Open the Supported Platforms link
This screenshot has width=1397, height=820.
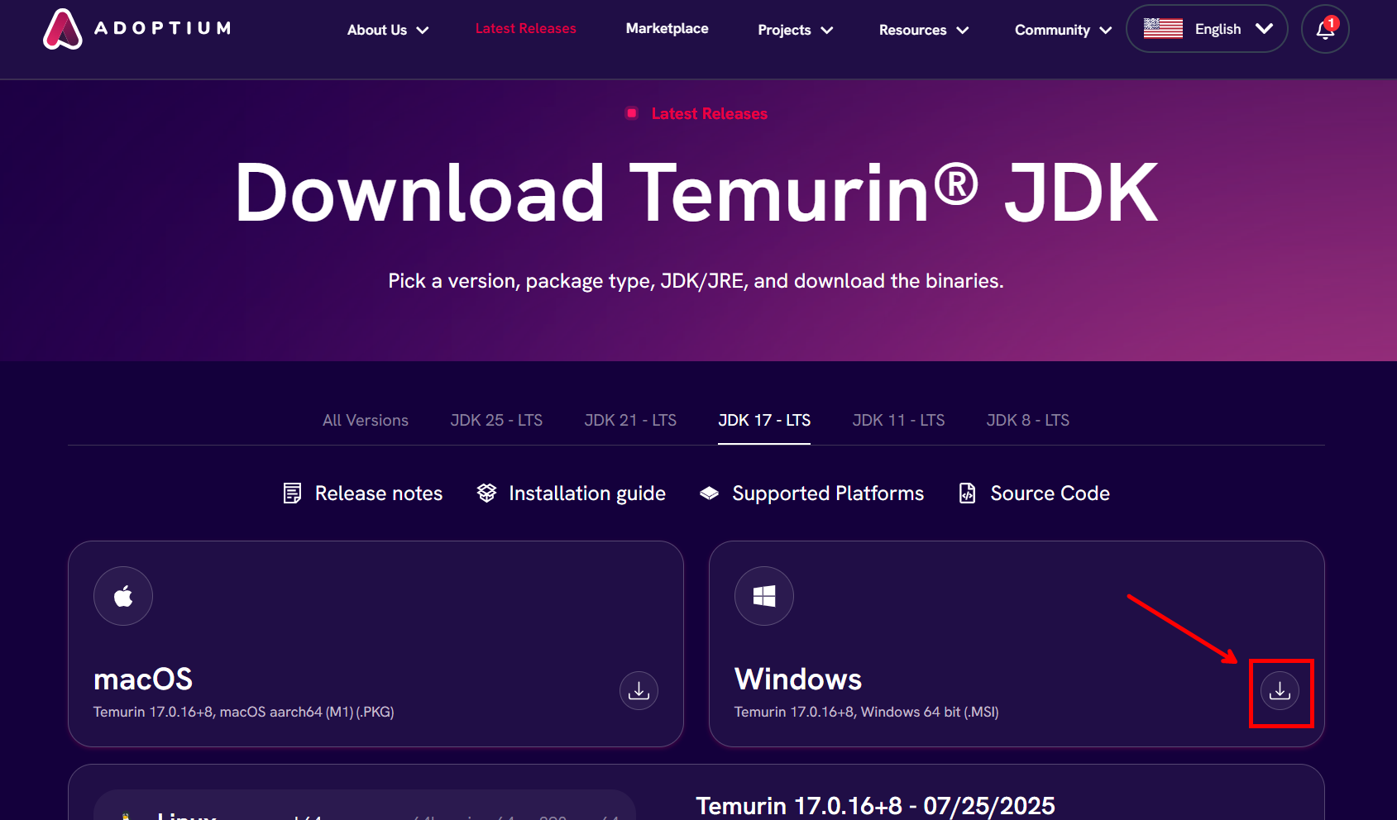pyautogui.click(x=827, y=493)
